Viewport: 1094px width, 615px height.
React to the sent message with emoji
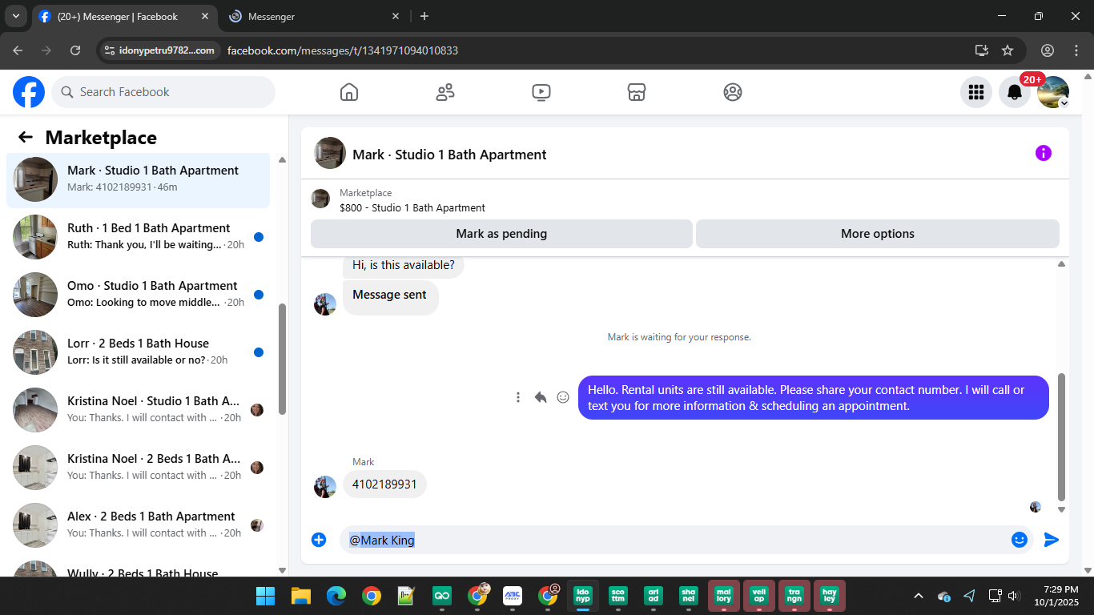(563, 397)
